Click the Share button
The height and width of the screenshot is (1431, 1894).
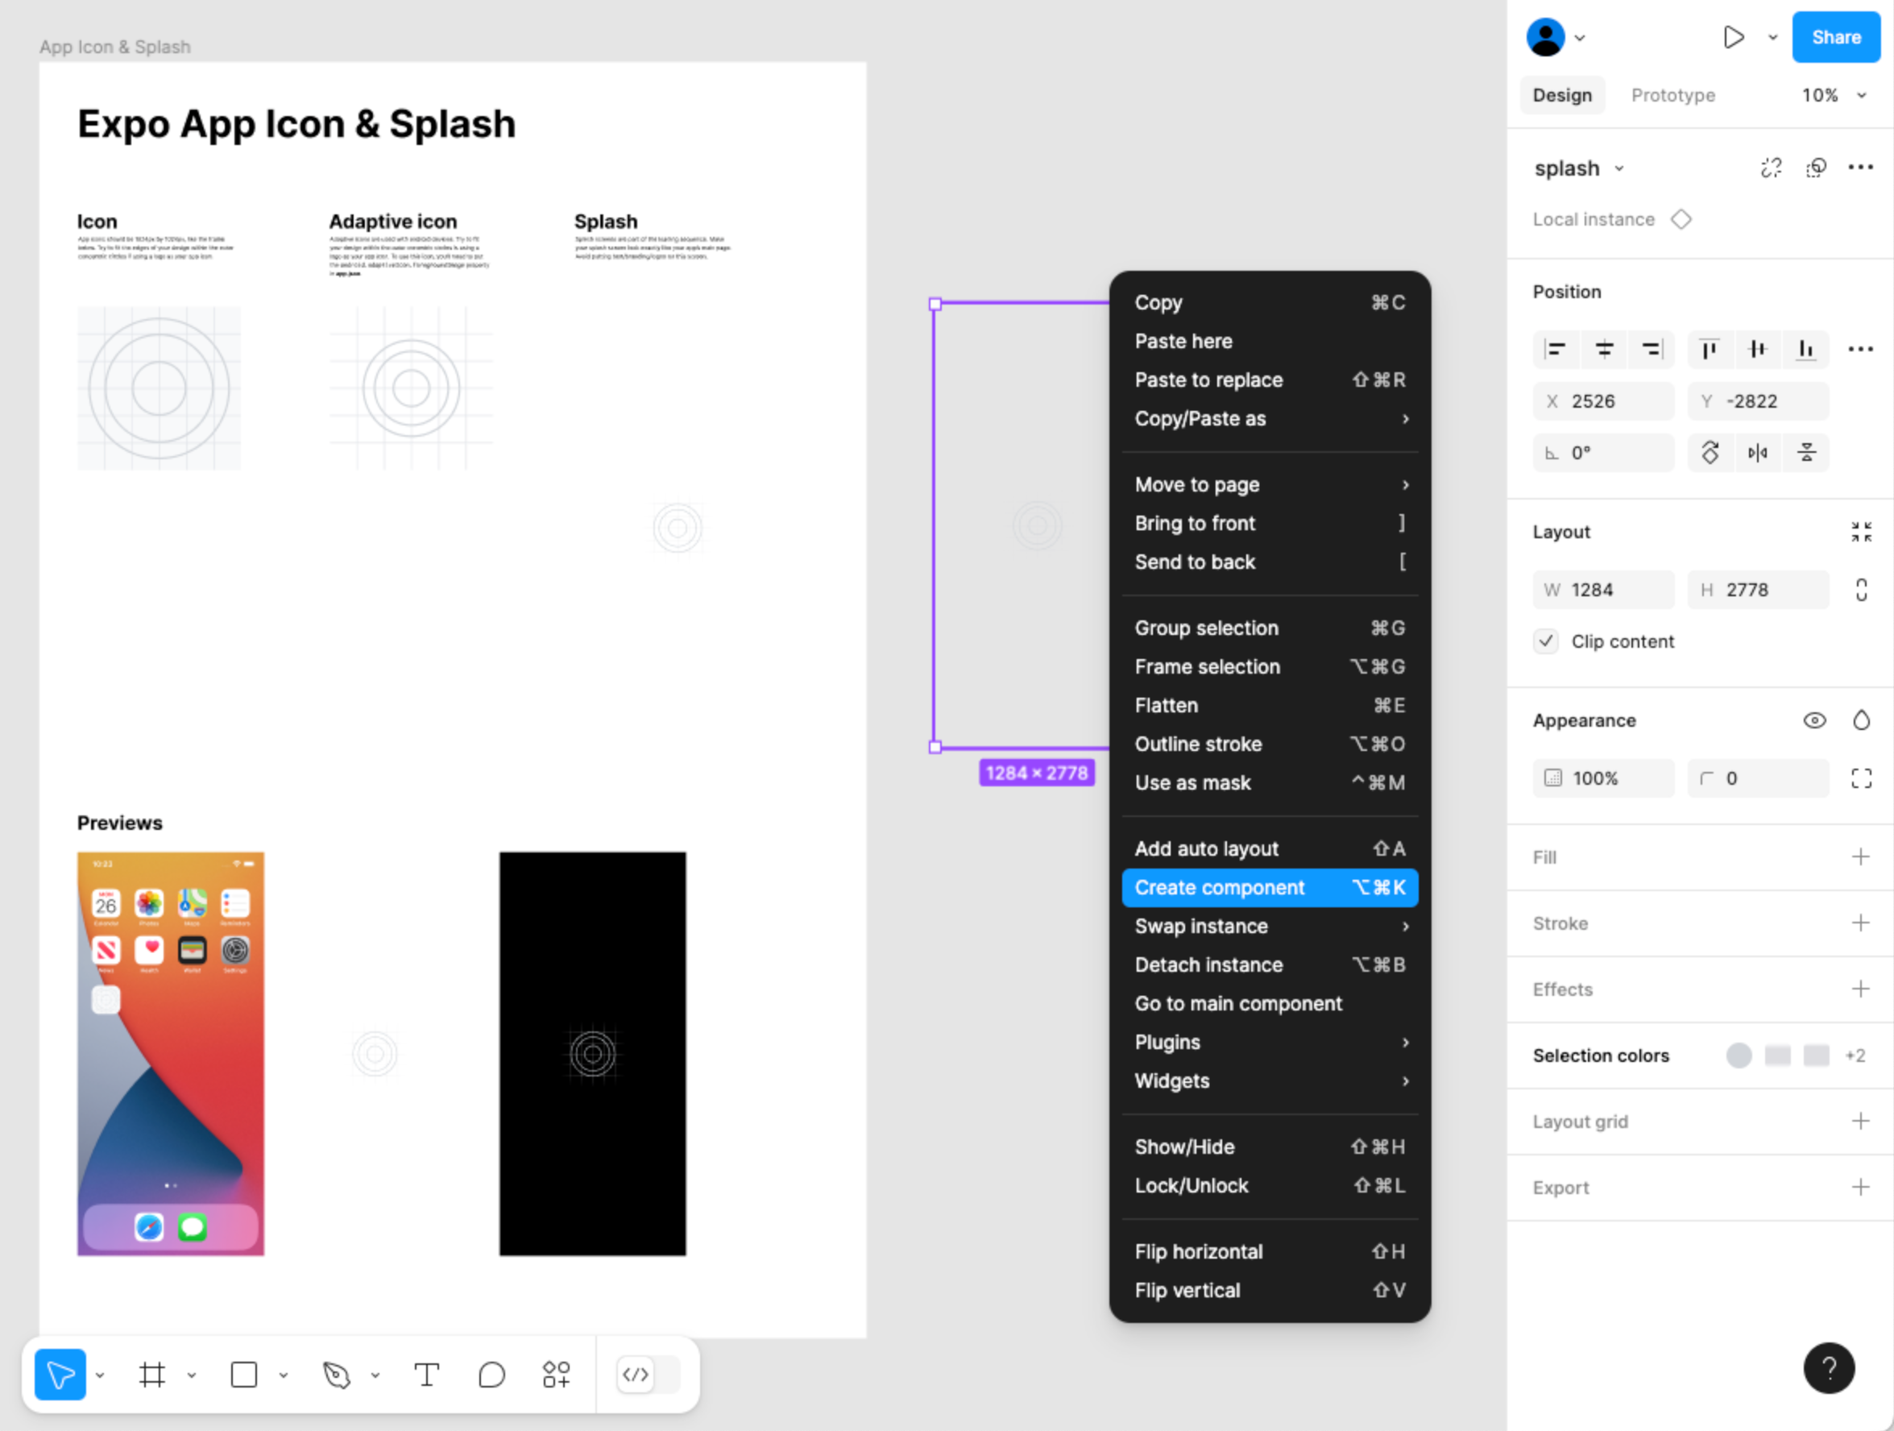(1836, 38)
